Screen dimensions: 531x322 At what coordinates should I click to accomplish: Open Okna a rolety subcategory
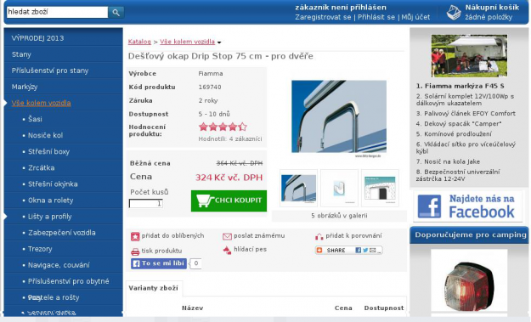click(x=50, y=201)
